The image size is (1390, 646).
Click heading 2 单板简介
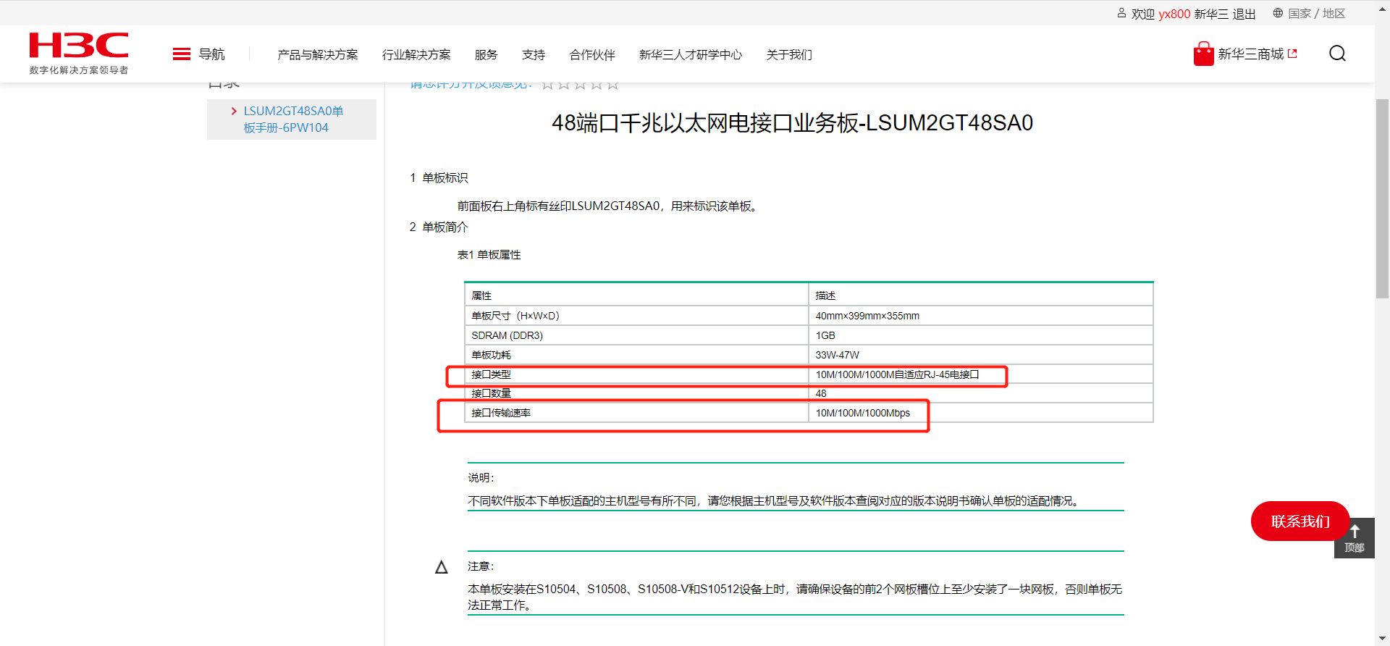439,227
